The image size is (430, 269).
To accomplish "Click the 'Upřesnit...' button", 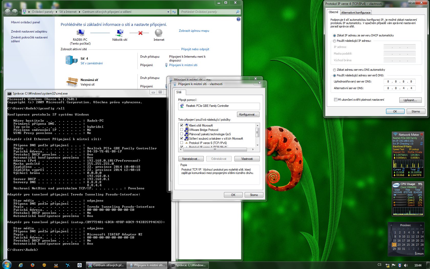I will click(410, 100).
